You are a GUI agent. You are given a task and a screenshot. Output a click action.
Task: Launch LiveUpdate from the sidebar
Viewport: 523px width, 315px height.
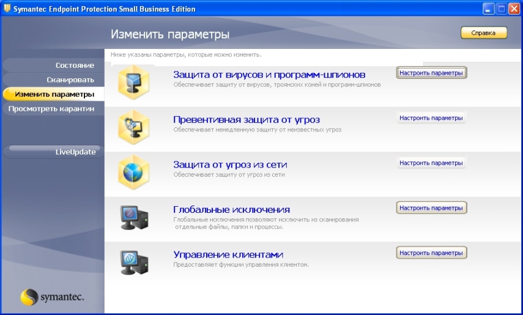pos(53,152)
